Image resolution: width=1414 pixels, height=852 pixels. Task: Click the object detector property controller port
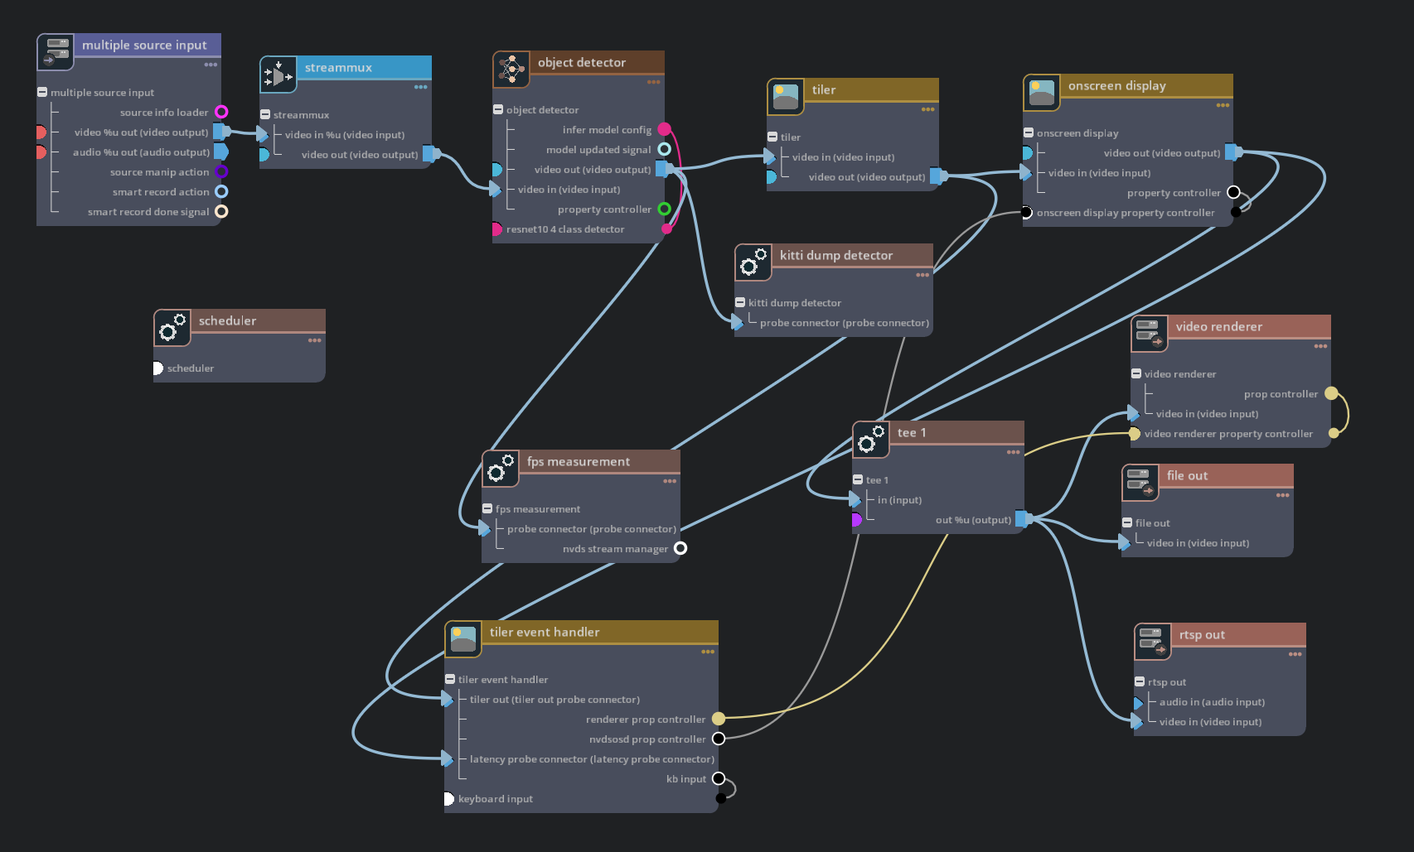pyautogui.click(x=664, y=209)
